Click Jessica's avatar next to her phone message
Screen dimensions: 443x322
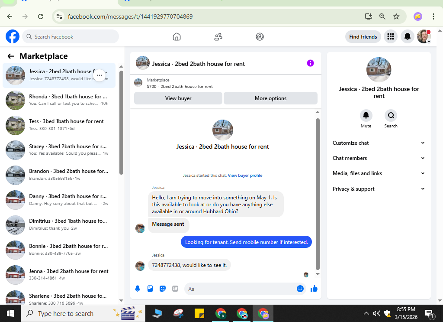[140, 266]
